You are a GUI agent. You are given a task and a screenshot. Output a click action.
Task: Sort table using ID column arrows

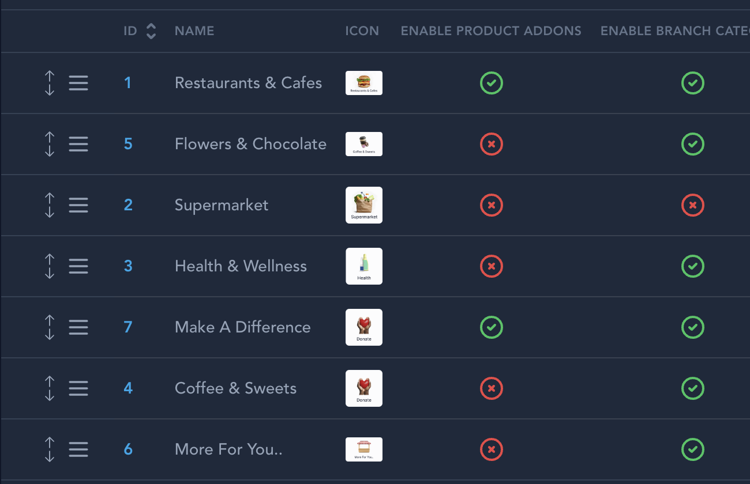151,31
